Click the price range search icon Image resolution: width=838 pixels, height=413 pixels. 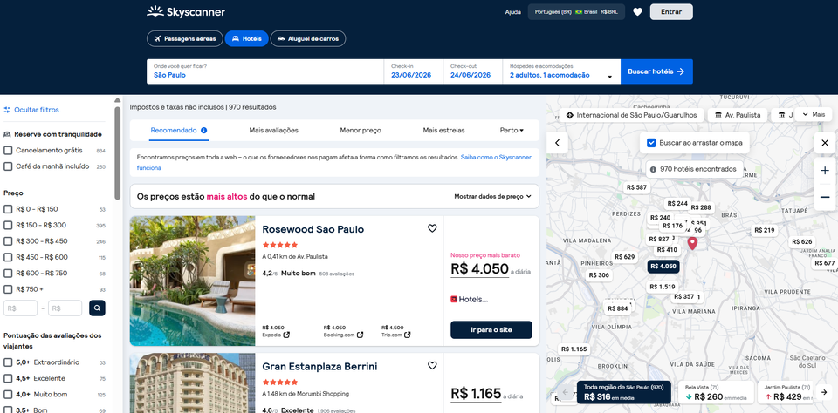pyautogui.click(x=97, y=308)
